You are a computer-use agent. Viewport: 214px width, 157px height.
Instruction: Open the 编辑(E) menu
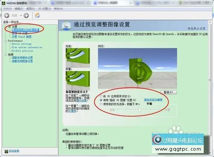(19, 9)
